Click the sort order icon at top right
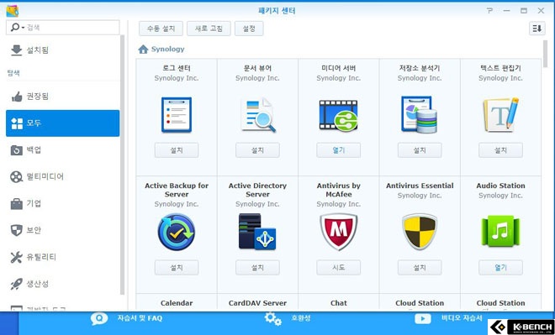 (x=537, y=29)
